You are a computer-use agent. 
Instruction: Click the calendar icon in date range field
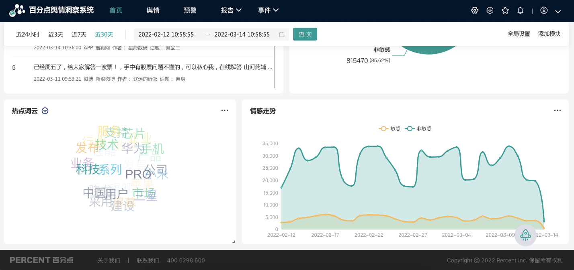point(282,35)
